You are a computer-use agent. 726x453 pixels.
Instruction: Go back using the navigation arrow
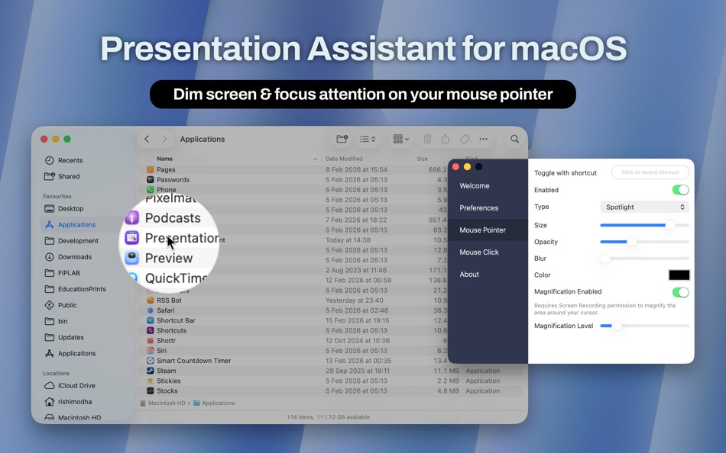tap(146, 139)
